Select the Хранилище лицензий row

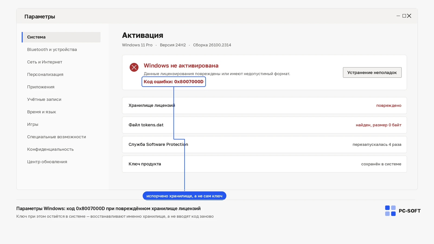click(264, 105)
